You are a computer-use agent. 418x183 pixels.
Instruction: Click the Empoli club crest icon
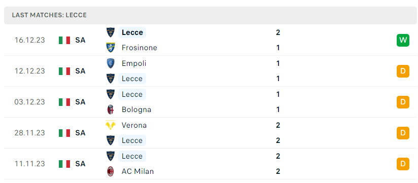111,63
